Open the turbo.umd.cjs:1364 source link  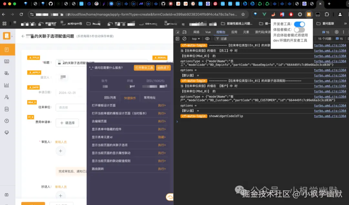point(330,45)
